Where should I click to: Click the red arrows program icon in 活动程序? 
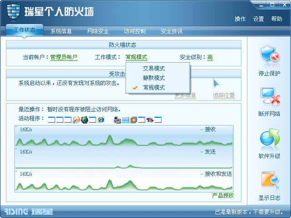pyautogui.click(x=150, y=120)
